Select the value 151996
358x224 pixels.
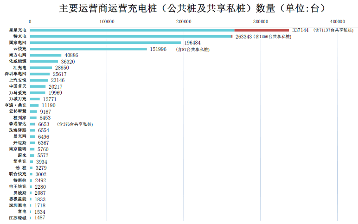pyautogui.click(x=158, y=49)
